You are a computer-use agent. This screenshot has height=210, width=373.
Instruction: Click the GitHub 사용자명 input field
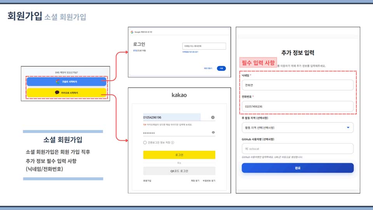point(297,149)
